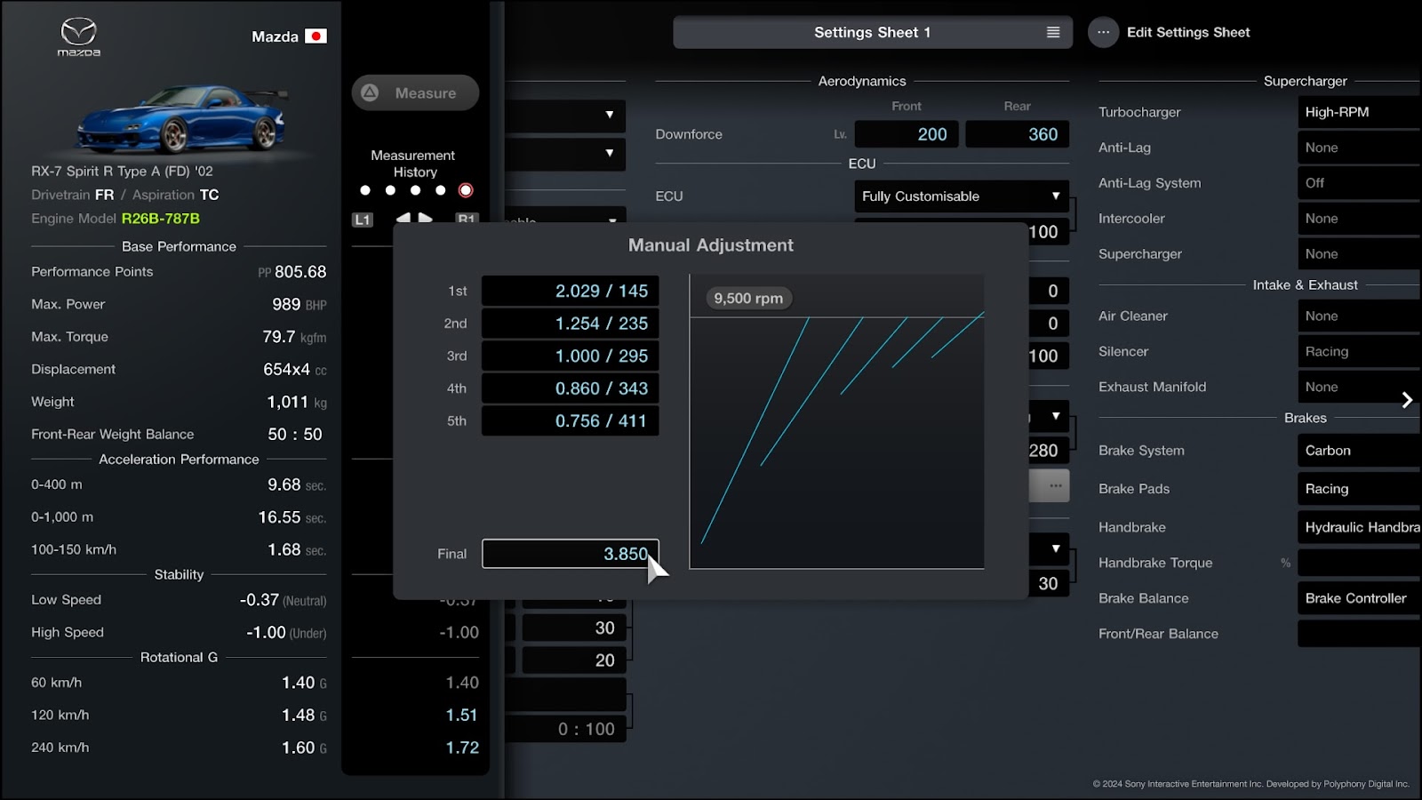Open the Anti-Lag System Off dropdown
Viewport: 1422px width, 800px height.
pyautogui.click(x=1359, y=183)
